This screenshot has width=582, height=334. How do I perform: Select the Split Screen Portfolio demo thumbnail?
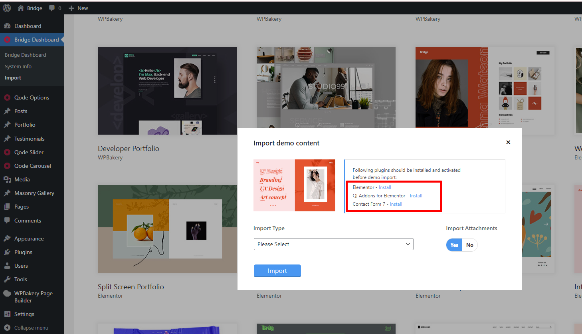point(167,229)
